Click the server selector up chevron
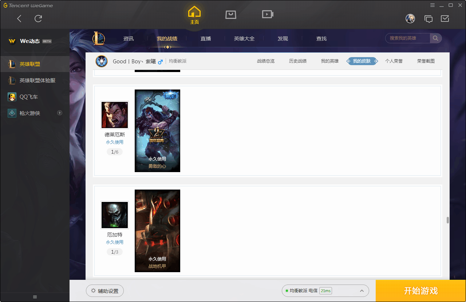 click(x=362, y=291)
